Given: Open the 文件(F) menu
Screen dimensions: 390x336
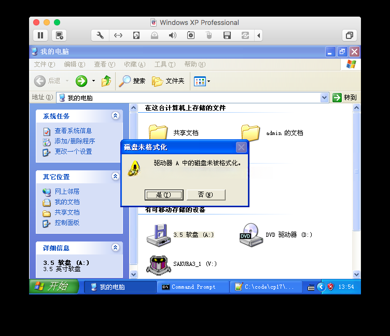Looking at the screenshot, I should pyautogui.click(x=45, y=64).
